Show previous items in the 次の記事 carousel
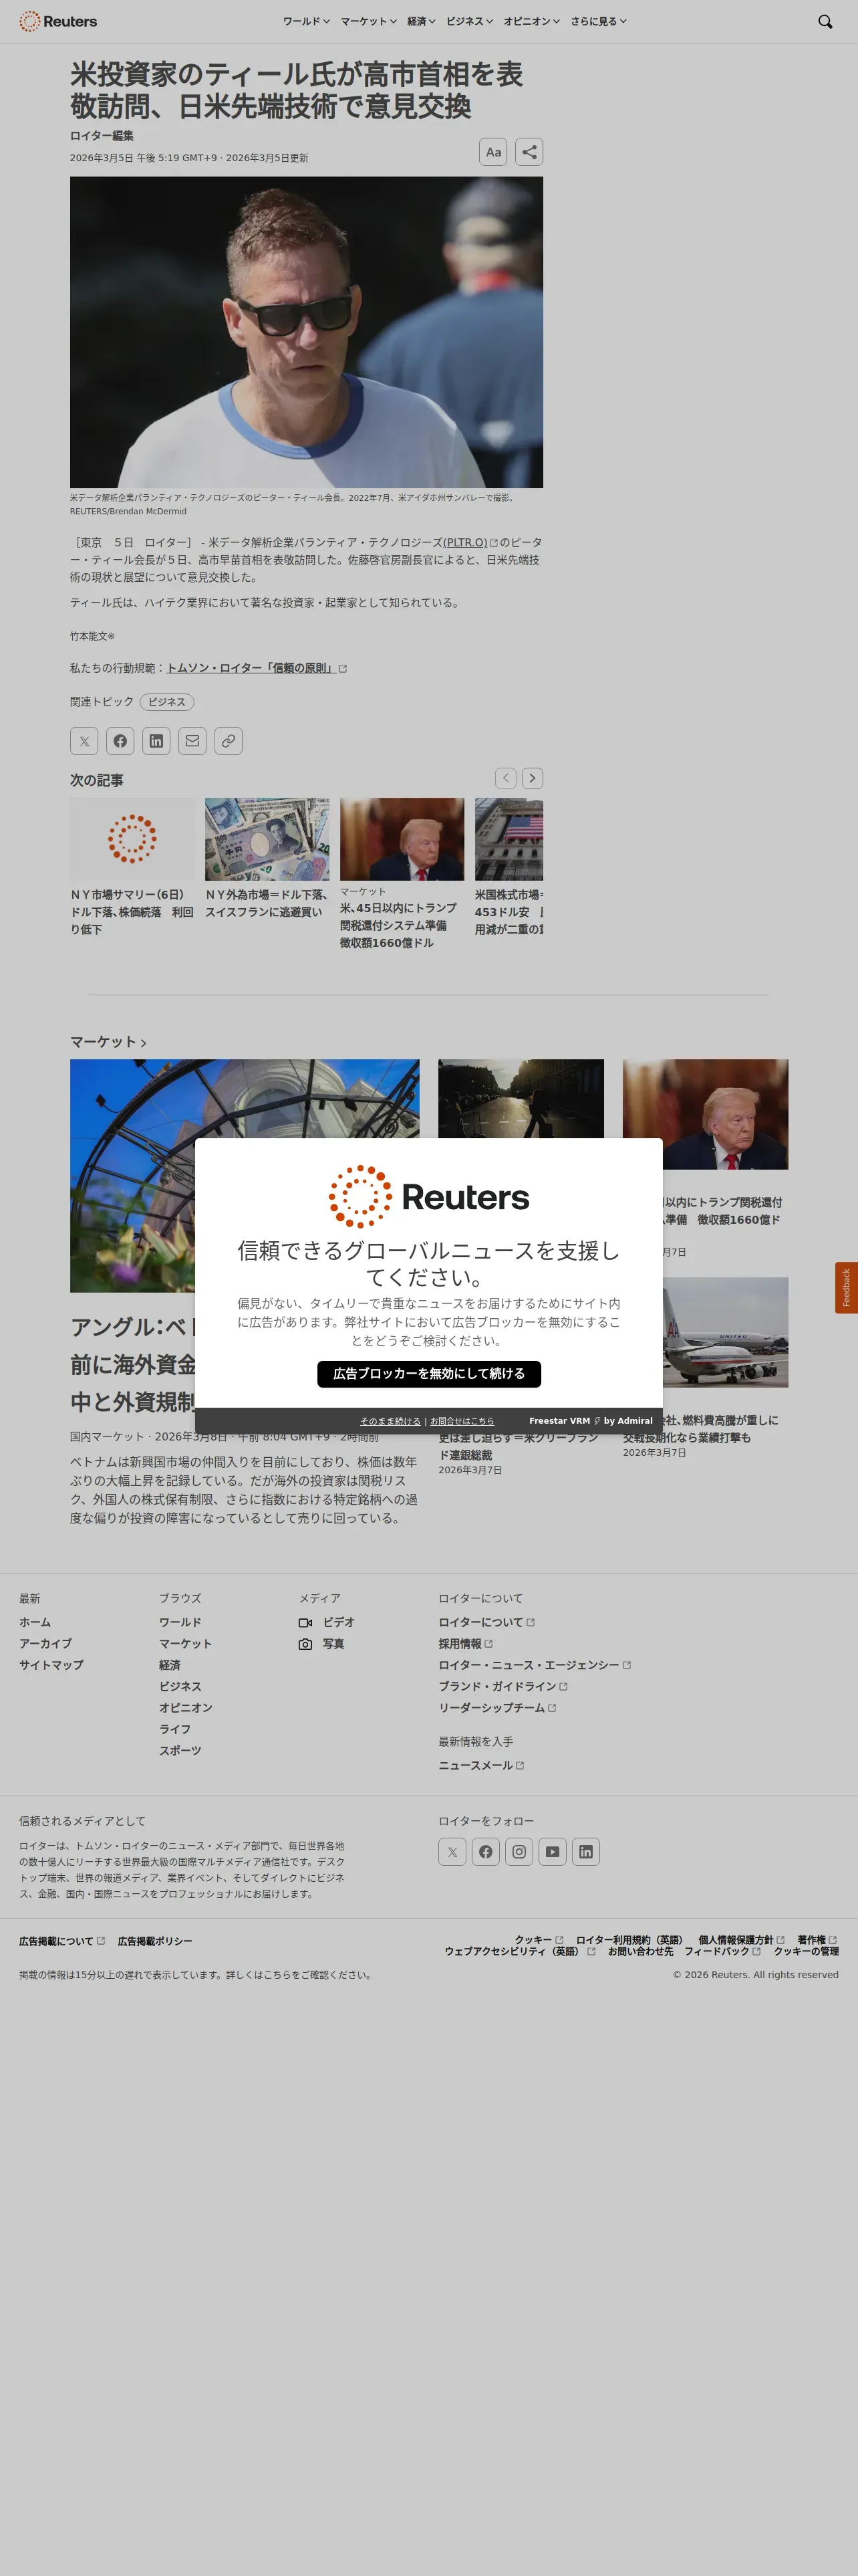 (x=505, y=778)
